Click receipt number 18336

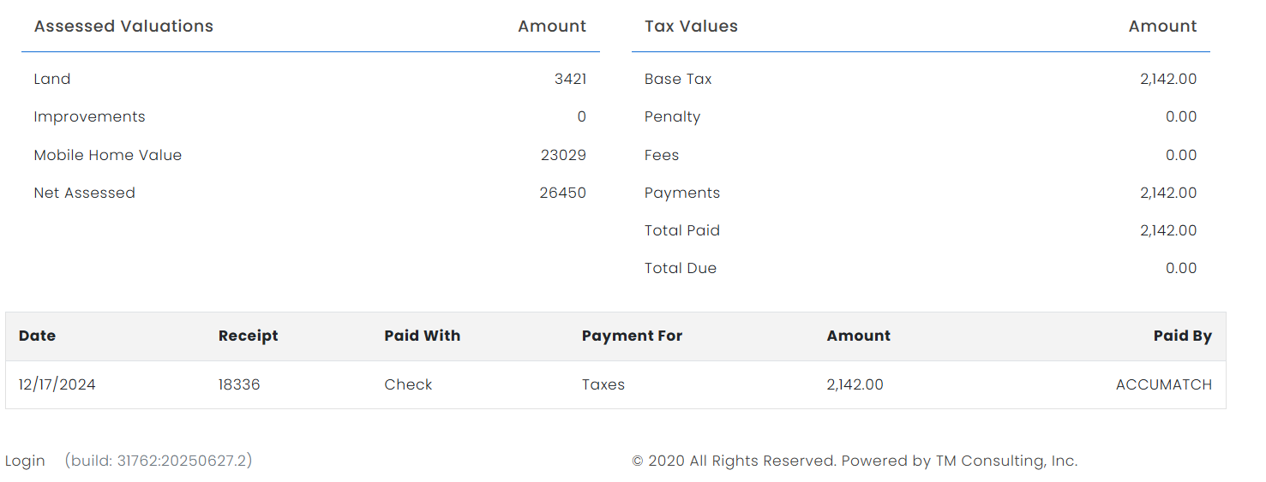click(x=239, y=384)
